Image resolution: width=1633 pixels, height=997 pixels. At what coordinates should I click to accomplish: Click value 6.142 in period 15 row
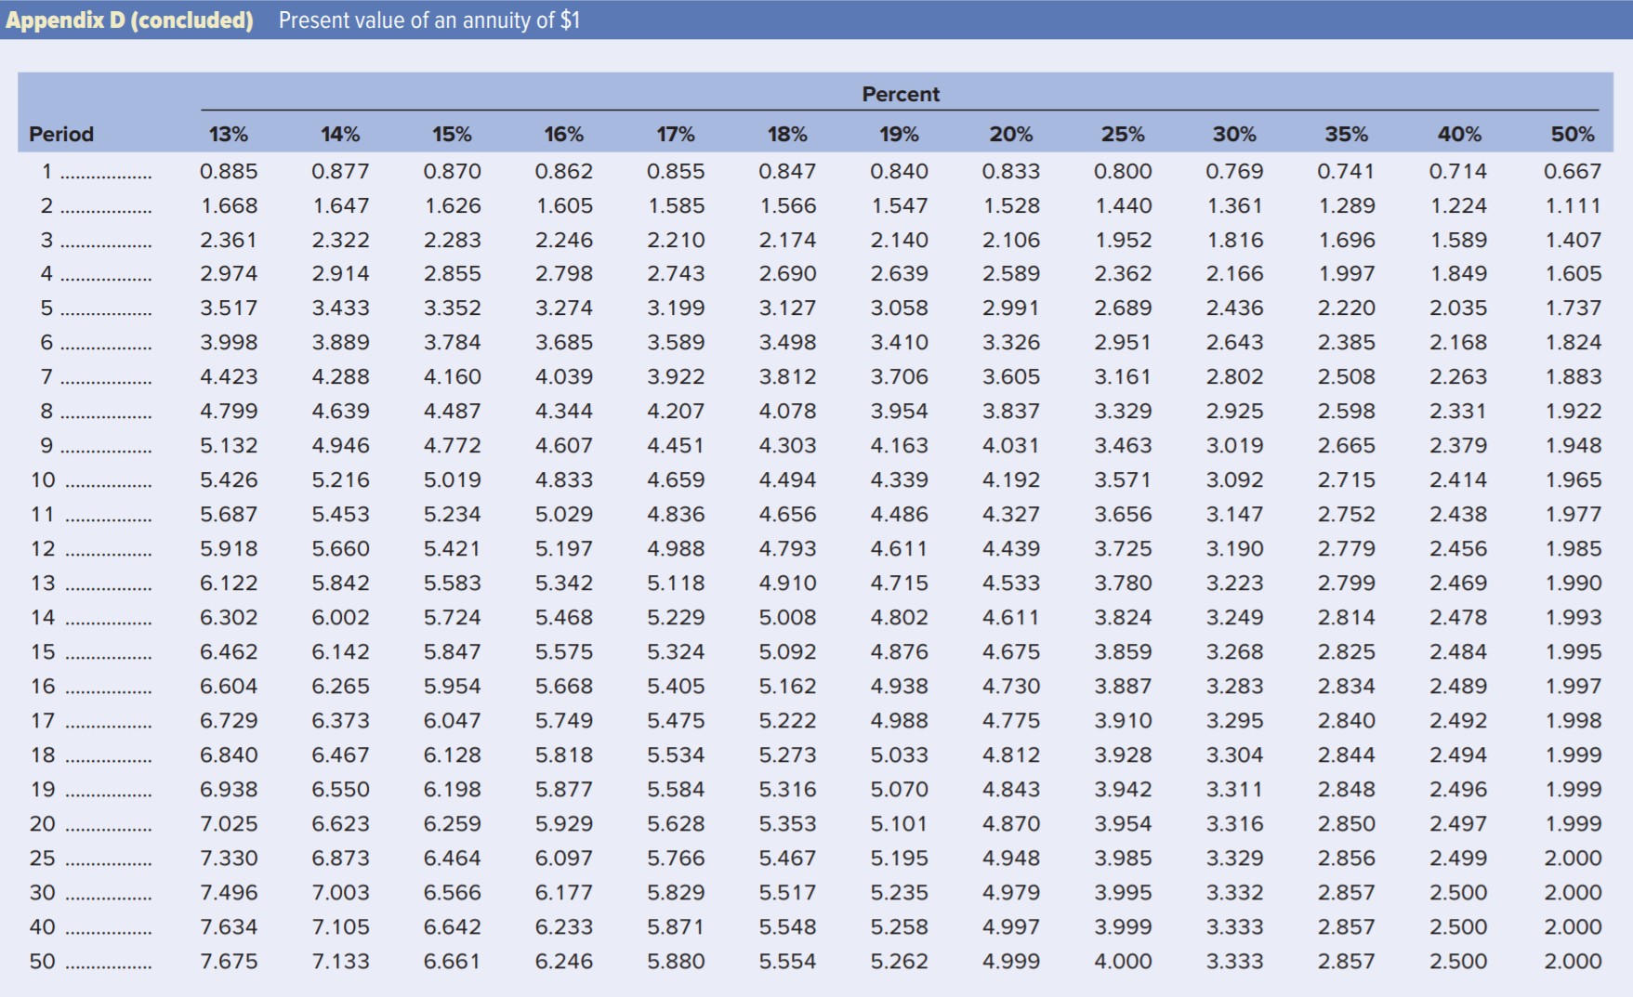coord(340,652)
